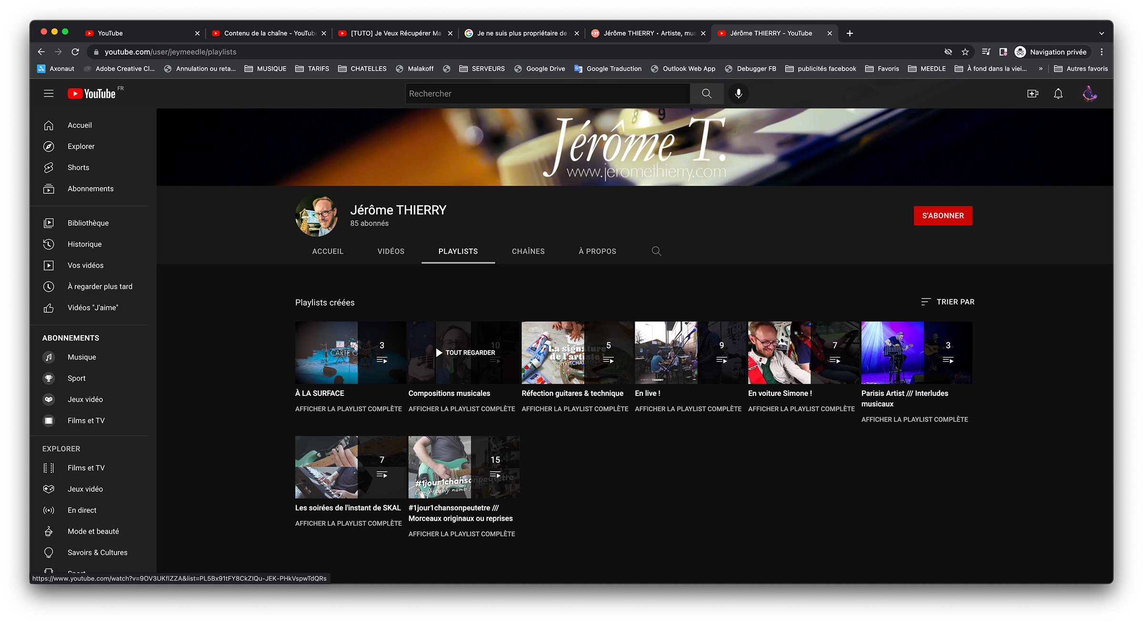Play all of Compositions musicales thumbnail

click(x=464, y=353)
